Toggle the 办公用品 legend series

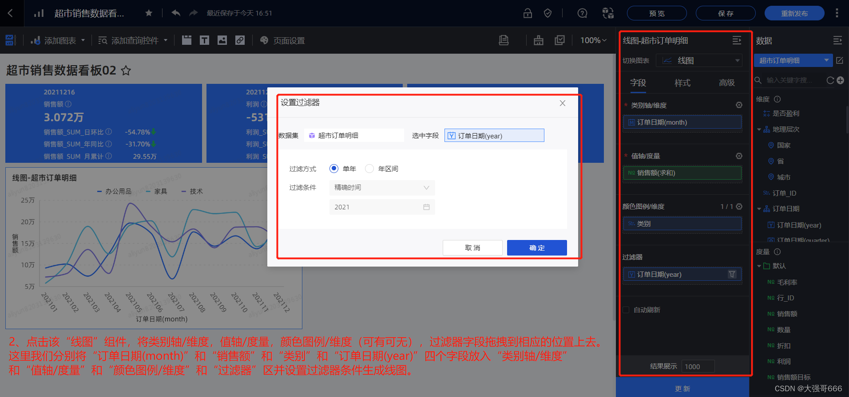(114, 191)
